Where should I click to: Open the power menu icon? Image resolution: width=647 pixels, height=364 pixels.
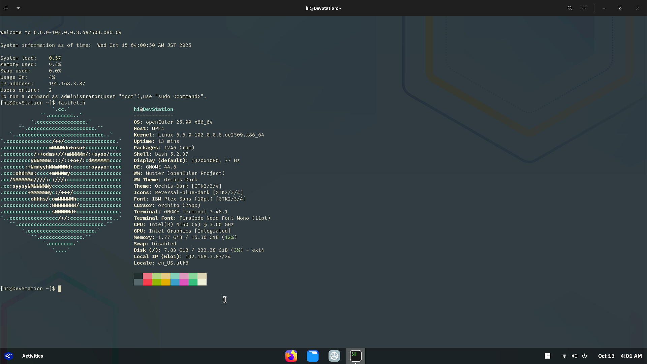tap(585, 356)
